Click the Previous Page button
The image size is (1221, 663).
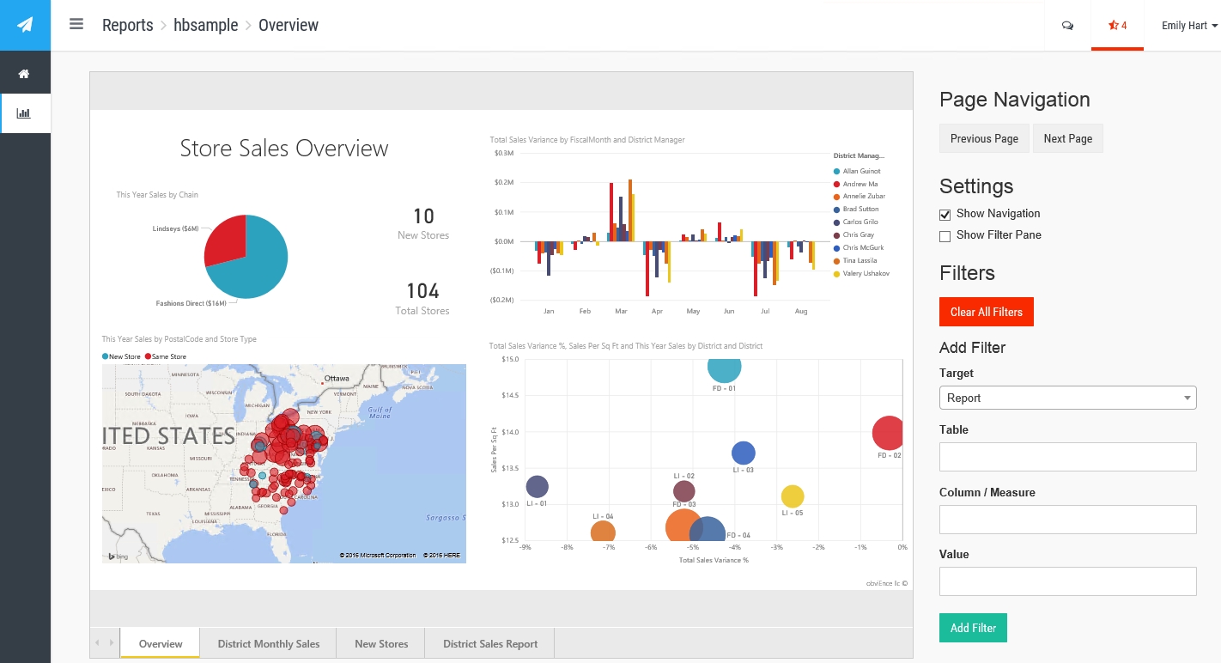coord(984,138)
